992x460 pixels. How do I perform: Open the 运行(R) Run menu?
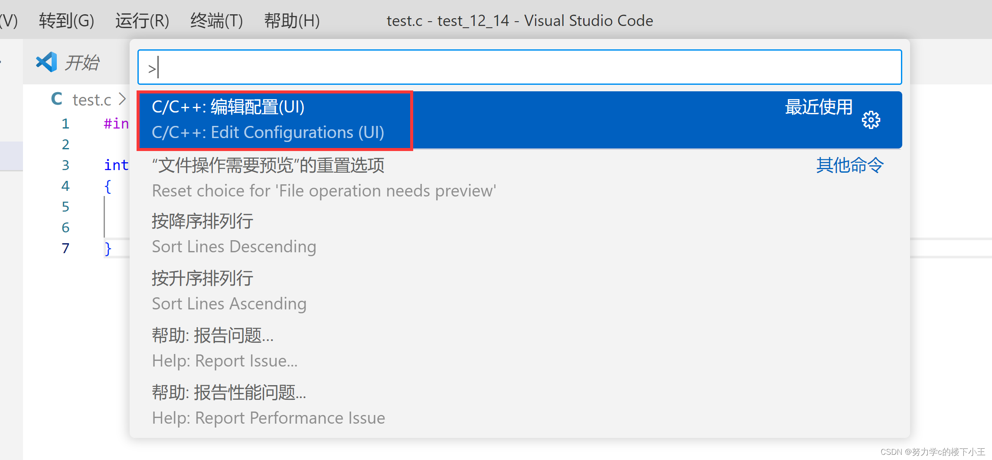tap(142, 20)
